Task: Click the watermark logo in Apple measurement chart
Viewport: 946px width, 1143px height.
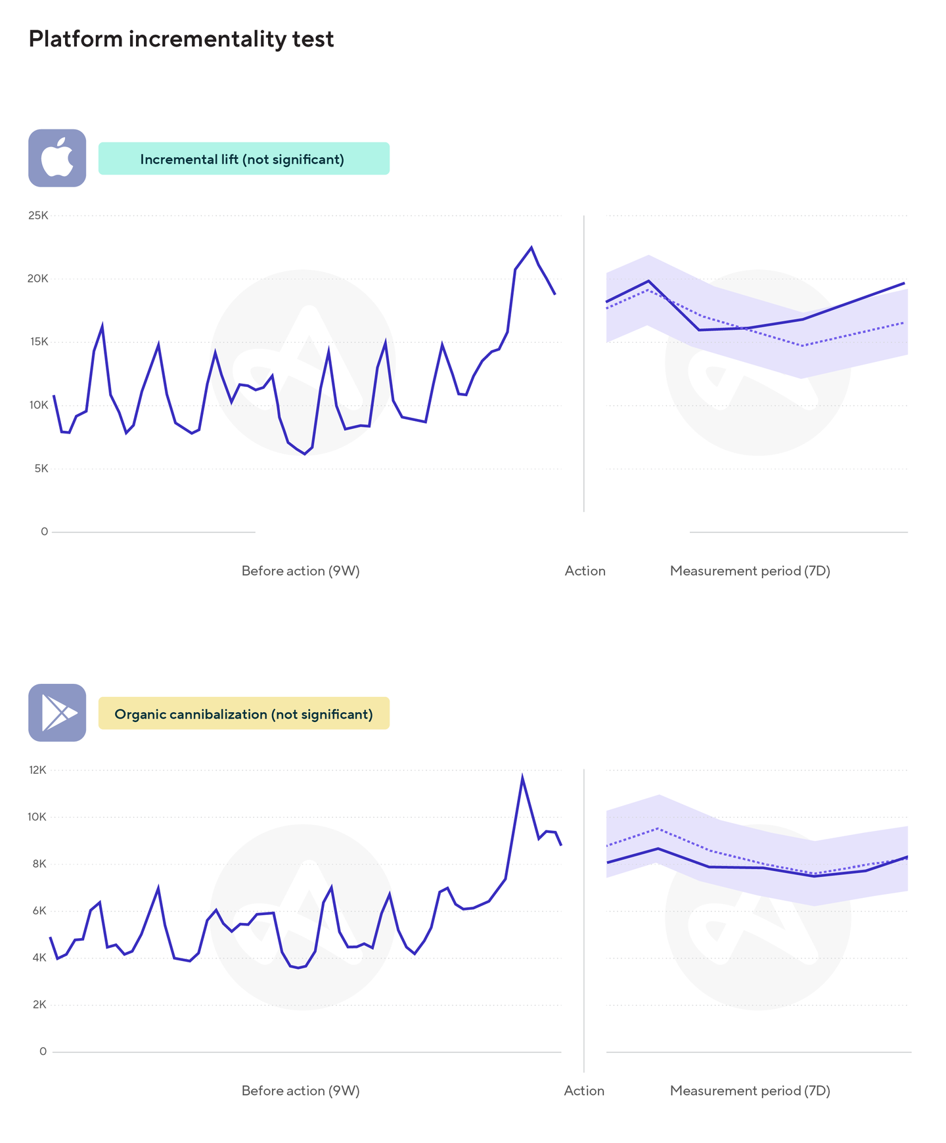Action: pos(757,363)
